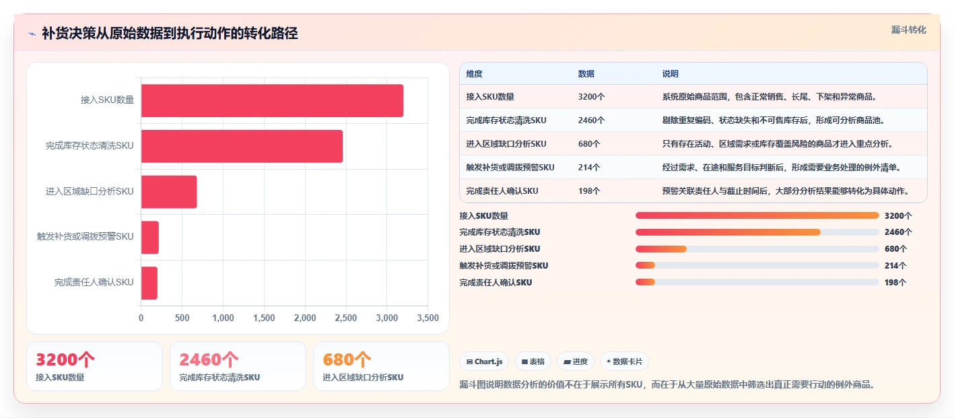This screenshot has height=418, width=954.
Task: Click the 漏斗转化 label at top right
Action: coord(909,30)
